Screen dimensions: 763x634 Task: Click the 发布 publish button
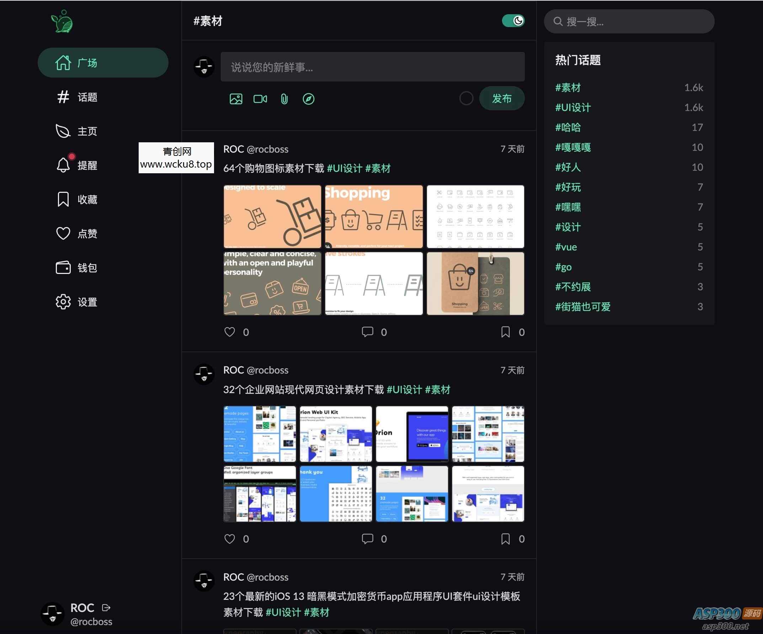coord(502,98)
